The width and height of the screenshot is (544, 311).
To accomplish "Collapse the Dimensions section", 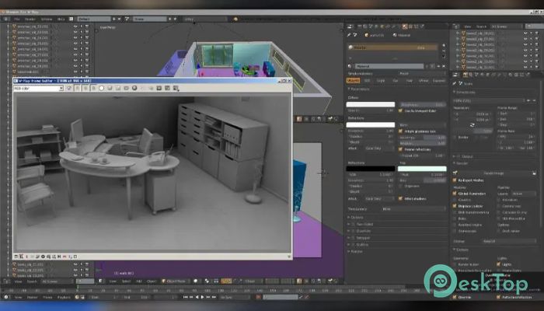I will pyautogui.click(x=465, y=93).
